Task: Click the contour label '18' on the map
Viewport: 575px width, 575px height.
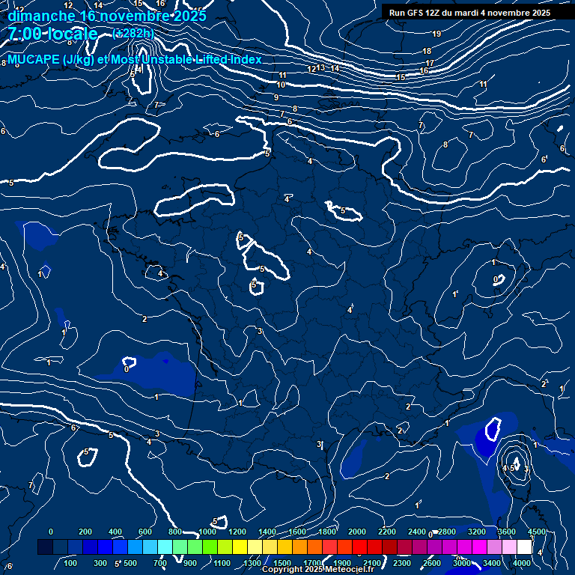Action: (427, 51)
